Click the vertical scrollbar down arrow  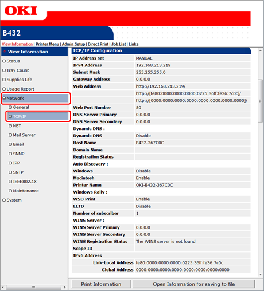point(261,274)
